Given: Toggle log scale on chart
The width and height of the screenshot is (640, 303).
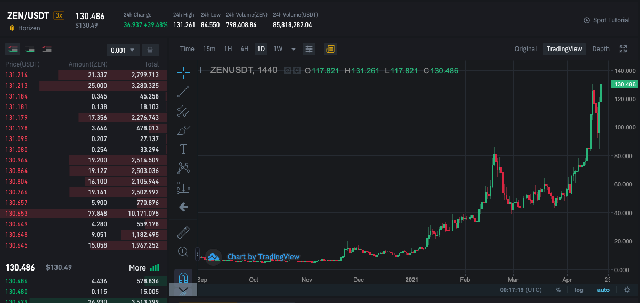Looking at the screenshot, I should (x=579, y=290).
